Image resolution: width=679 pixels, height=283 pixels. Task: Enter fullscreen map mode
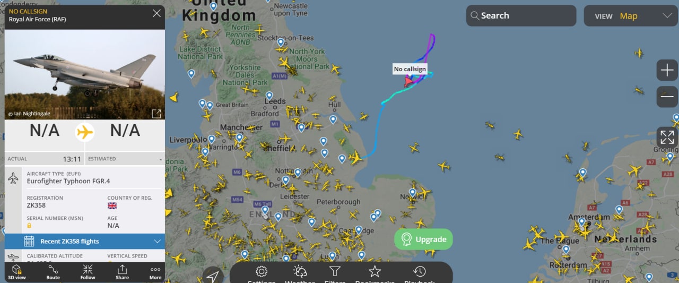click(x=667, y=137)
